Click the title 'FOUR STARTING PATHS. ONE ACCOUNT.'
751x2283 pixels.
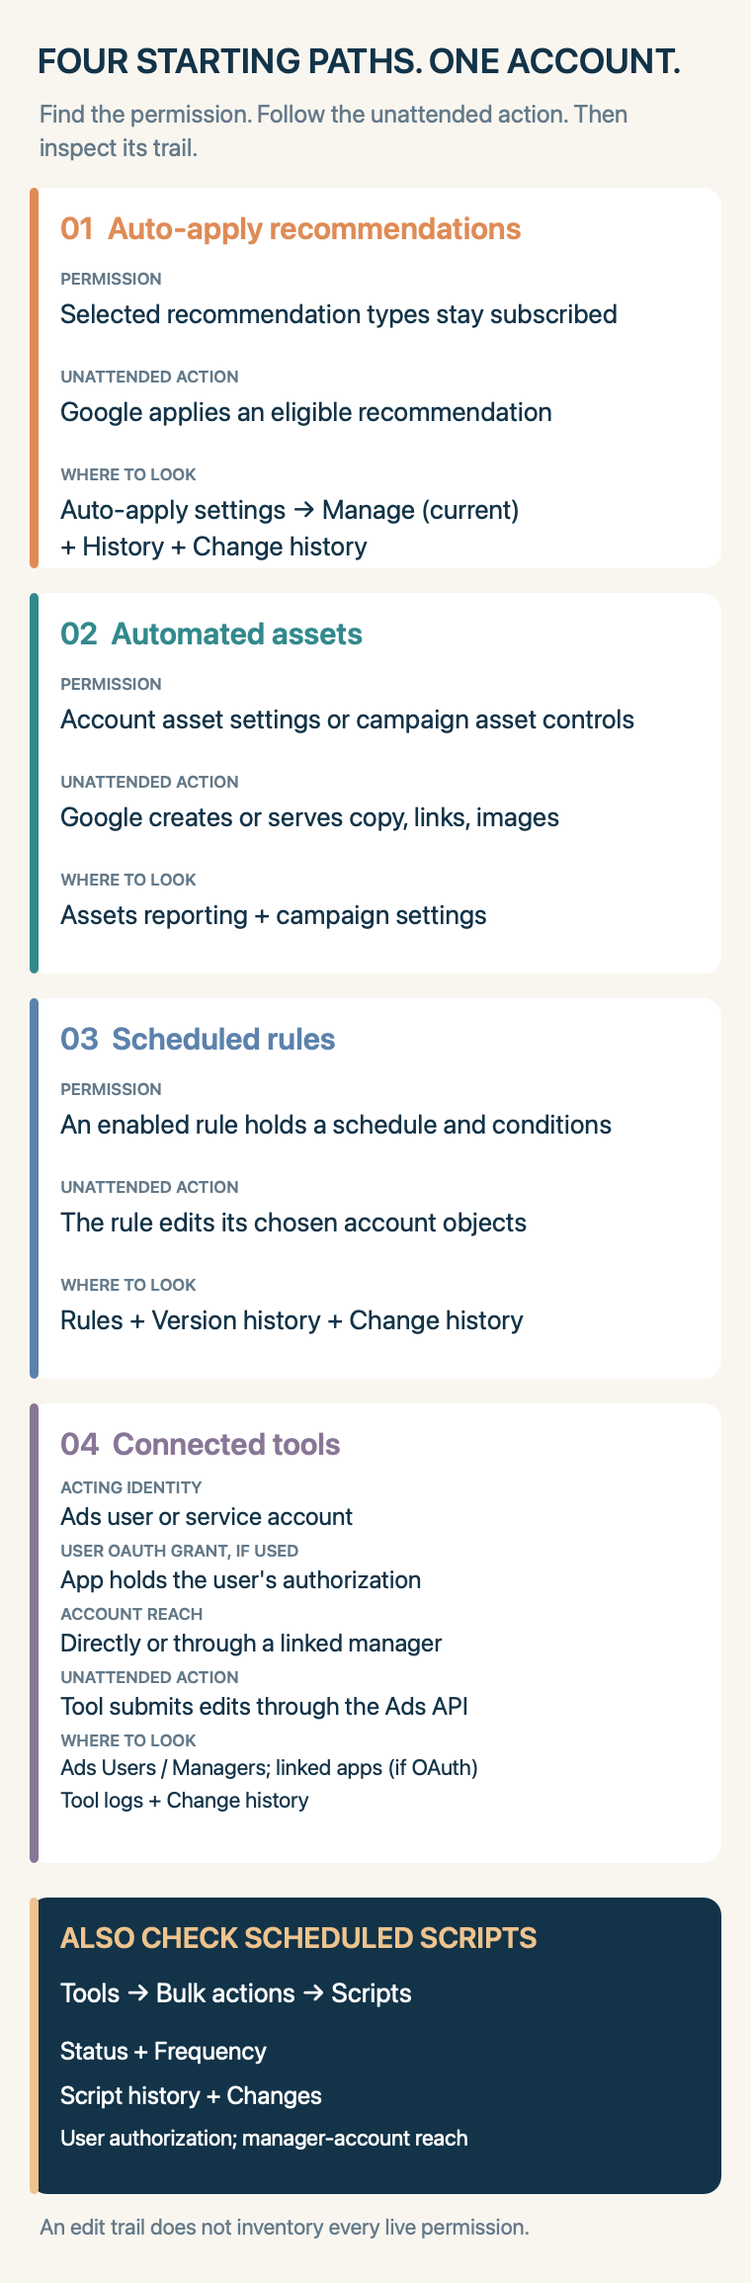359,61
